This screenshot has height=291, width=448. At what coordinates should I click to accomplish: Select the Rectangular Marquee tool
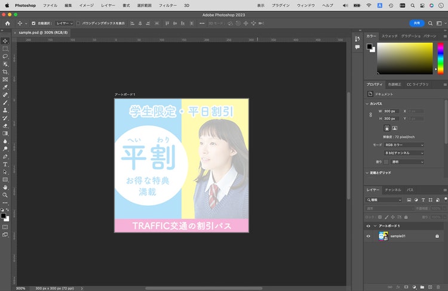tap(5, 49)
